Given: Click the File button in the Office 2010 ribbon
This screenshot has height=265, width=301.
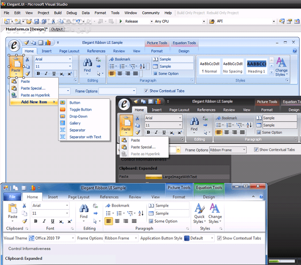Looking at the screenshot, I should click(x=12, y=197).
